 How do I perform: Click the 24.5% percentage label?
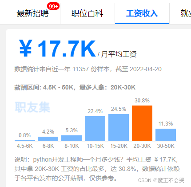119,109
